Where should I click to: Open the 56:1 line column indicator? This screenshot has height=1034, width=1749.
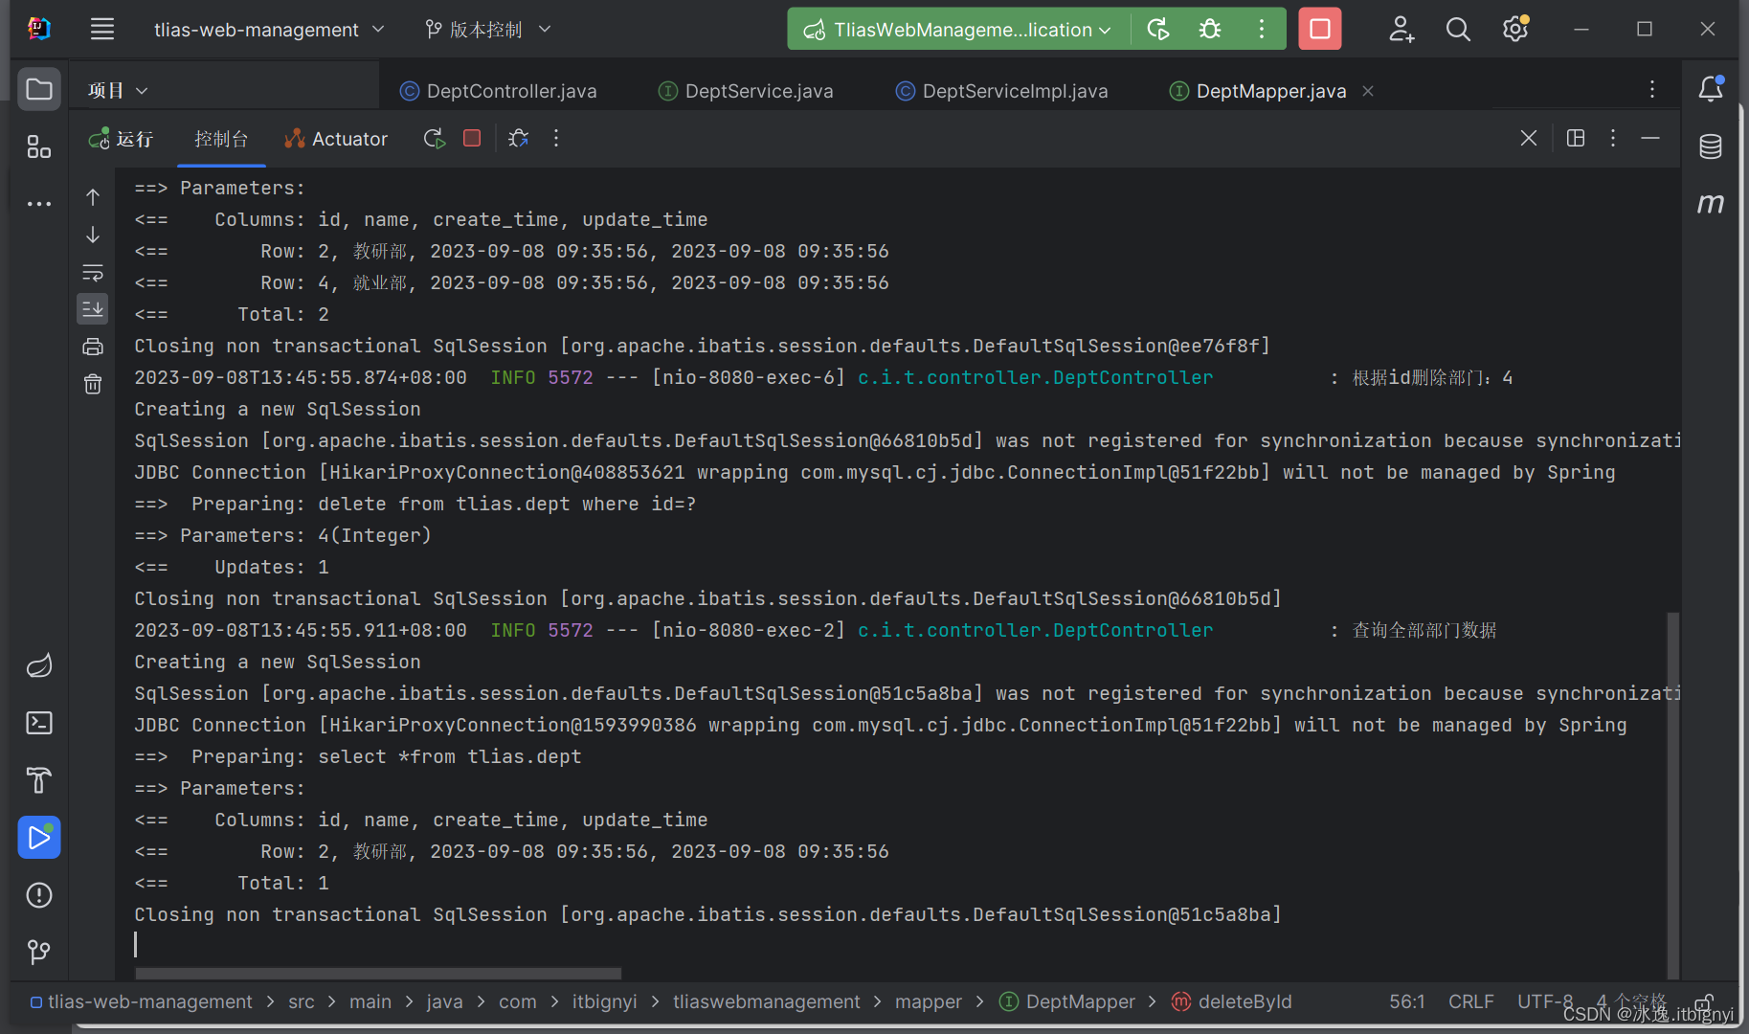(1407, 1001)
